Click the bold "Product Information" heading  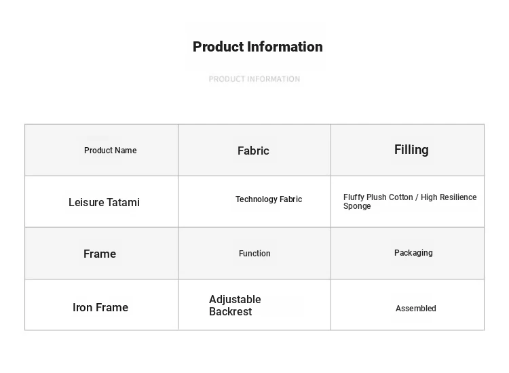[x=257, y=47]
